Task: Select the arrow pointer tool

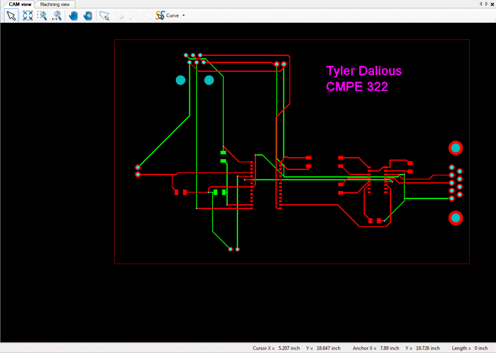Action: (x=12, y=15)
